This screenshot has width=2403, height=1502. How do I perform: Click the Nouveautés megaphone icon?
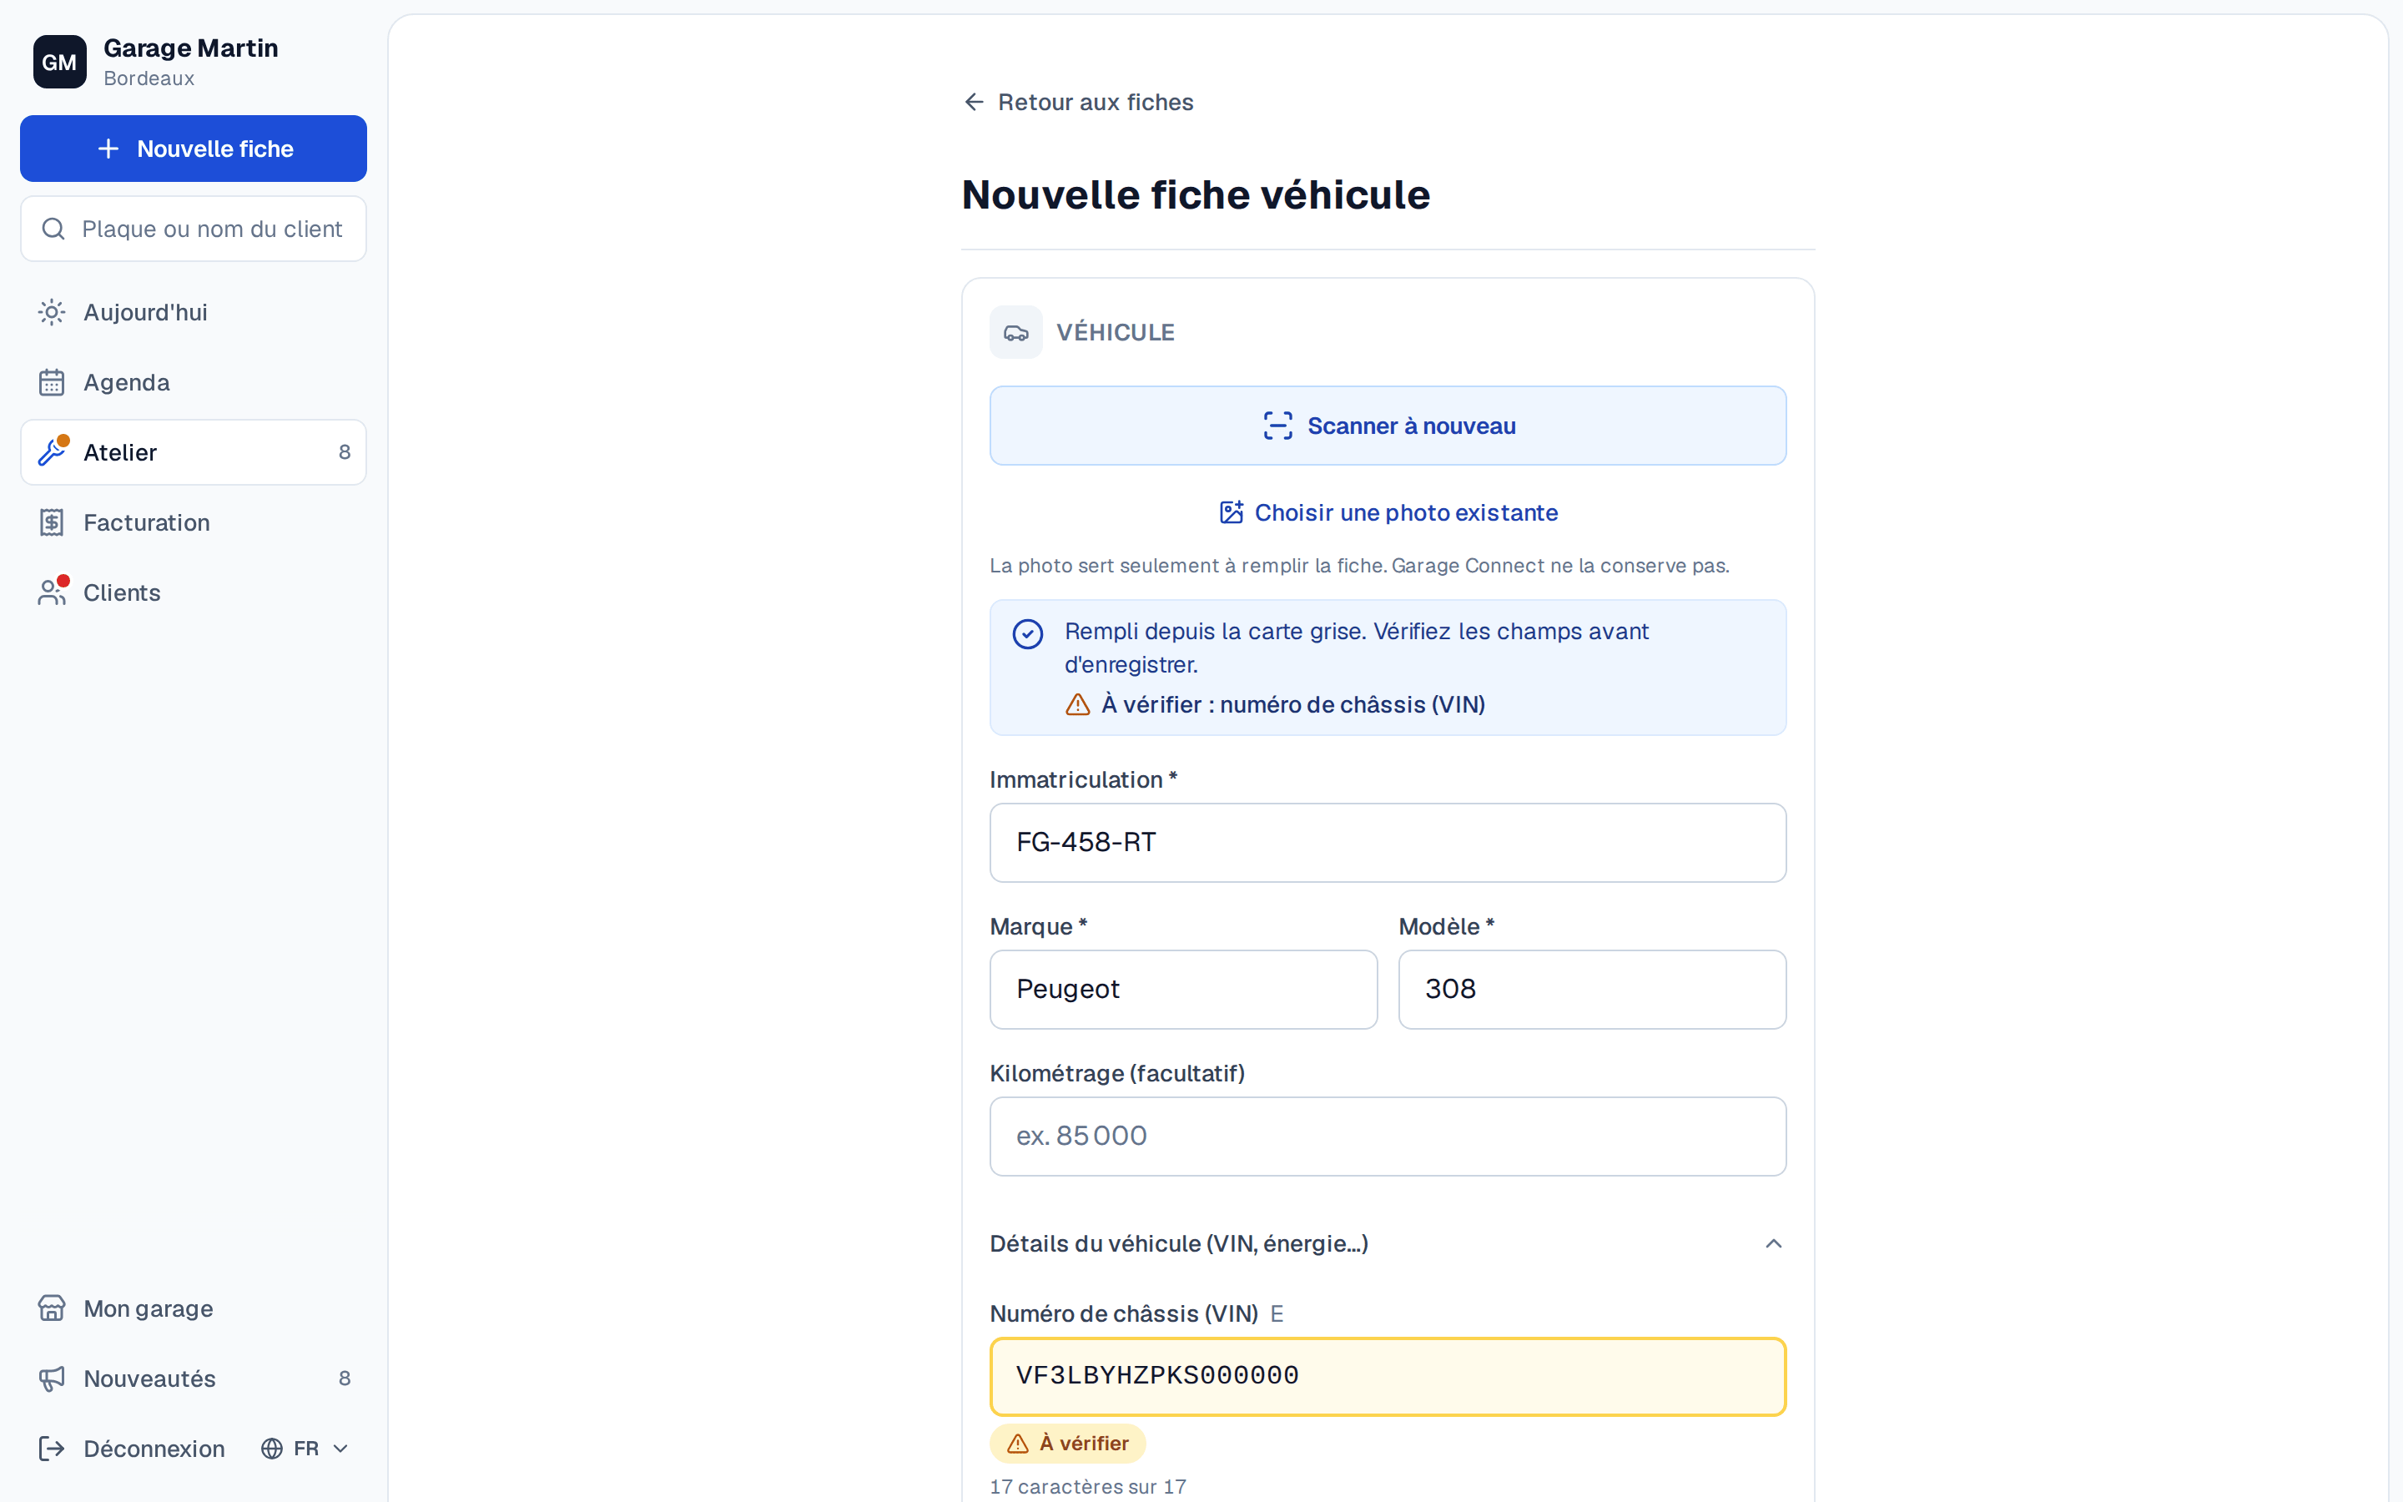[x=52, y=1379]
